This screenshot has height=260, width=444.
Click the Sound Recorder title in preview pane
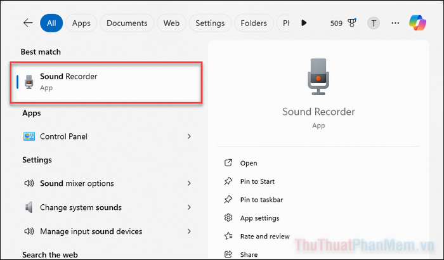click(318, 112)
